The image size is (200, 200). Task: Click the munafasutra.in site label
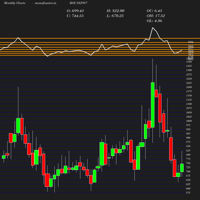(x=46, y=3)
